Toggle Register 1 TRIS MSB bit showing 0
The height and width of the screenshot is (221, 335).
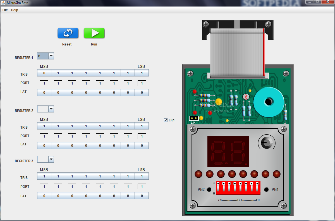[44, 73]
